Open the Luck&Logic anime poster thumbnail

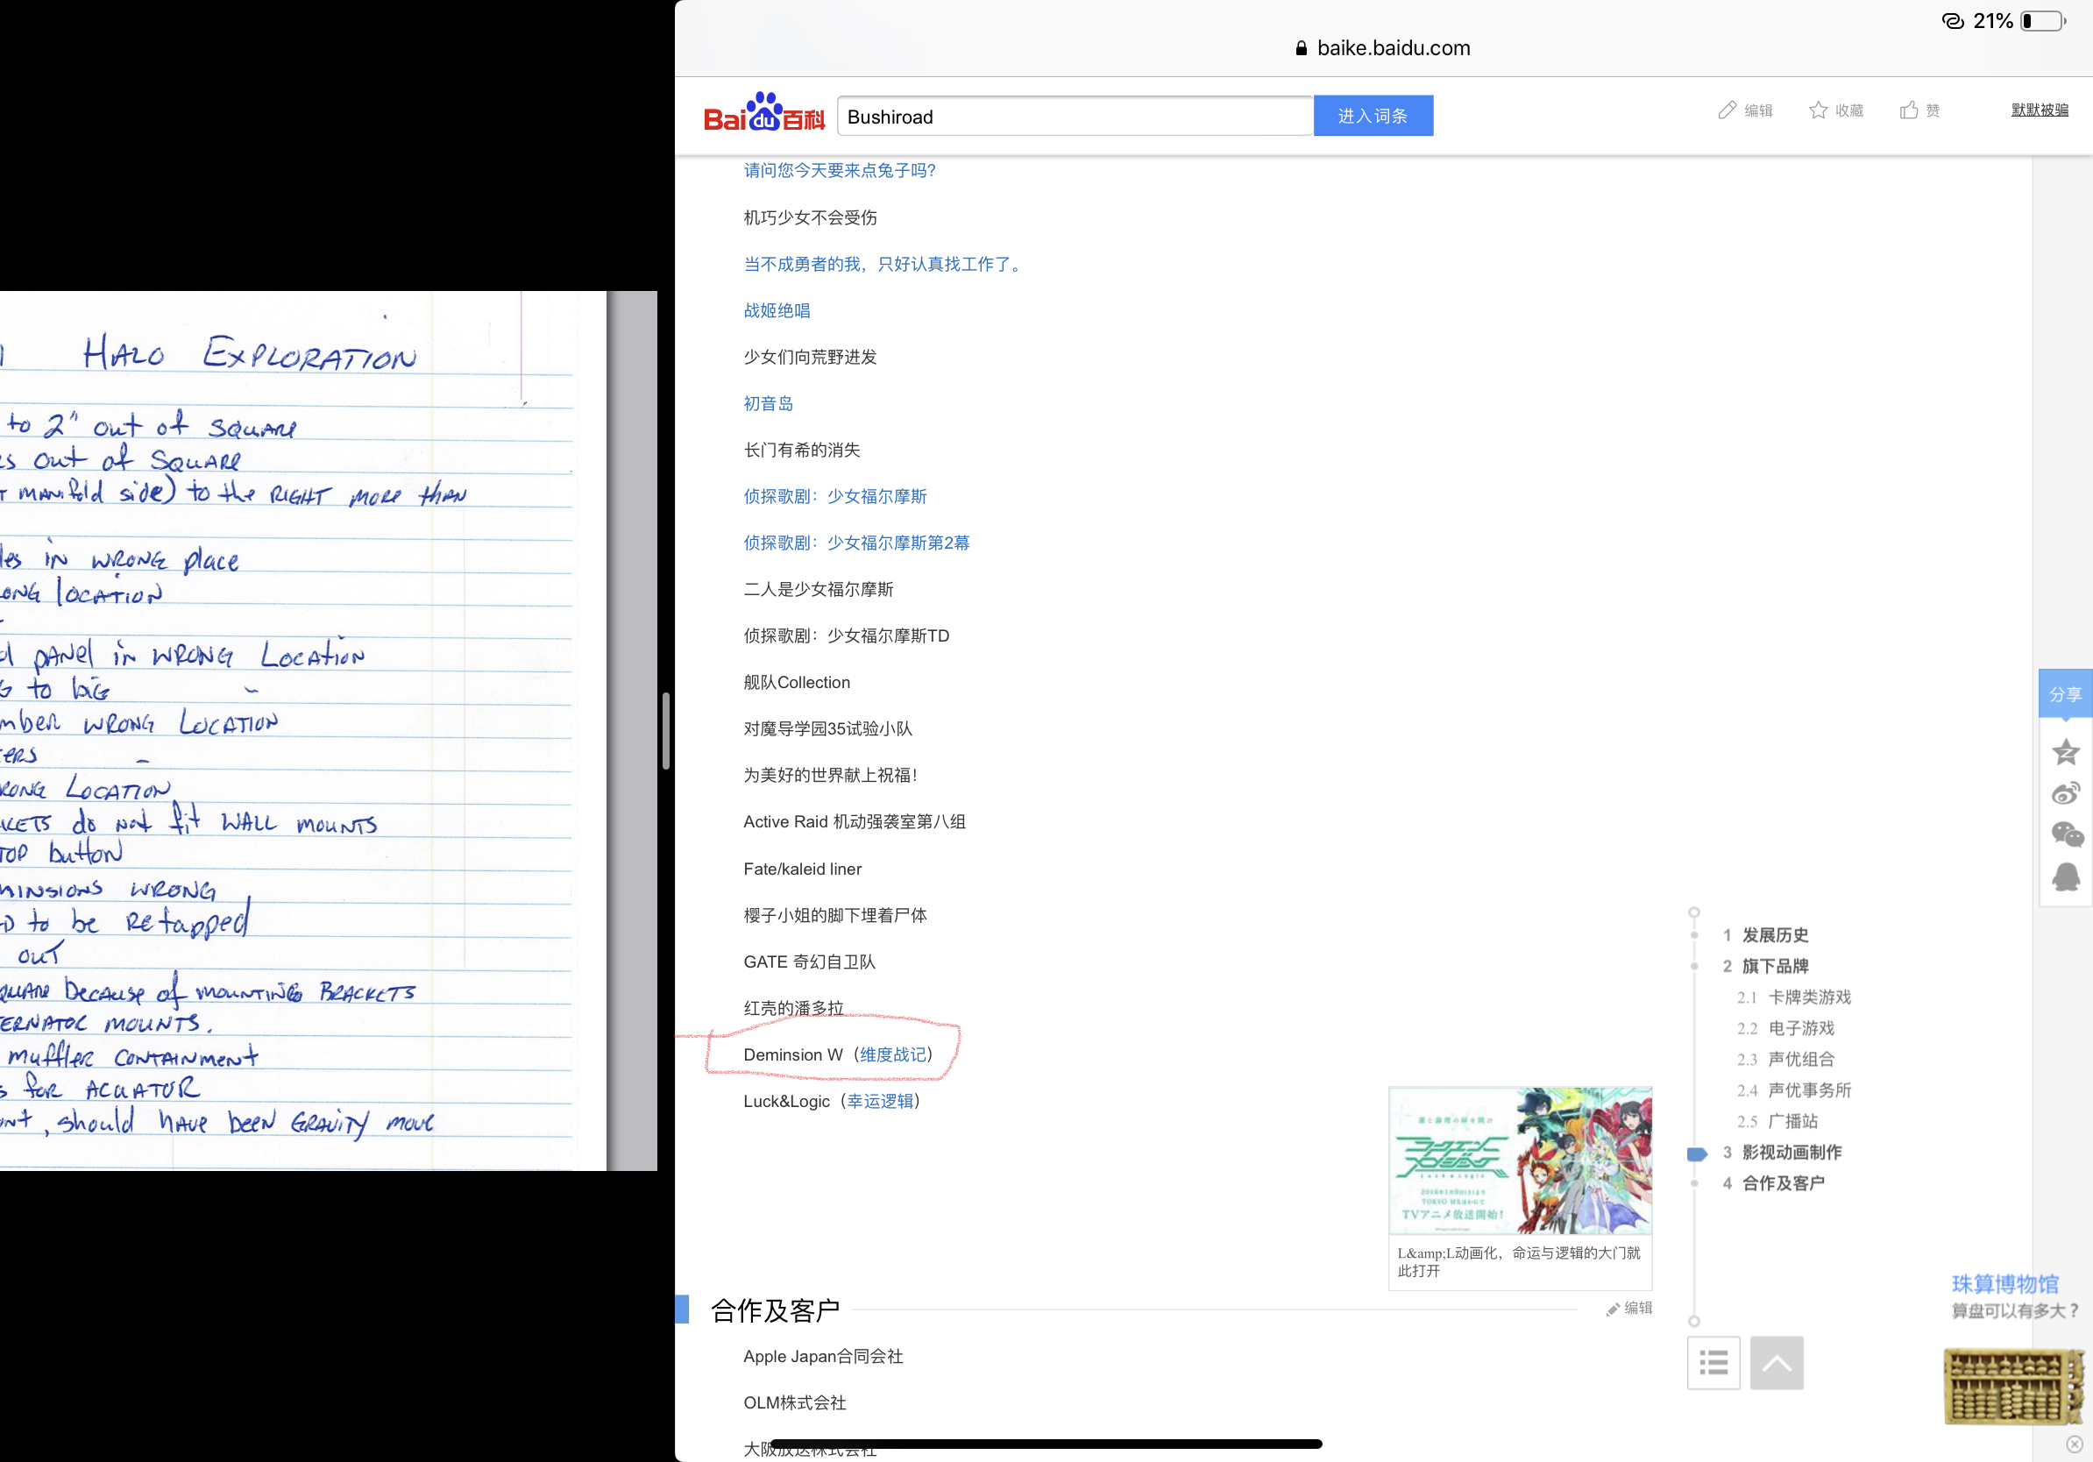(1519, 1160)
